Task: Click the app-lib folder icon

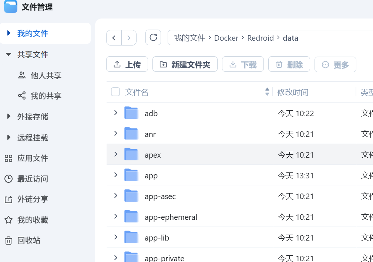Action: [131, 237]
